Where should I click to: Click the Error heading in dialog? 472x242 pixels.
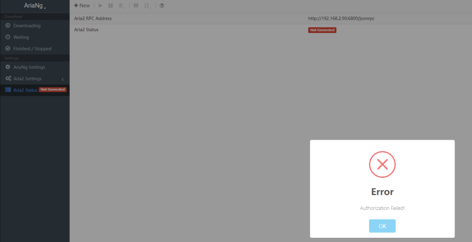pos(382,192)
